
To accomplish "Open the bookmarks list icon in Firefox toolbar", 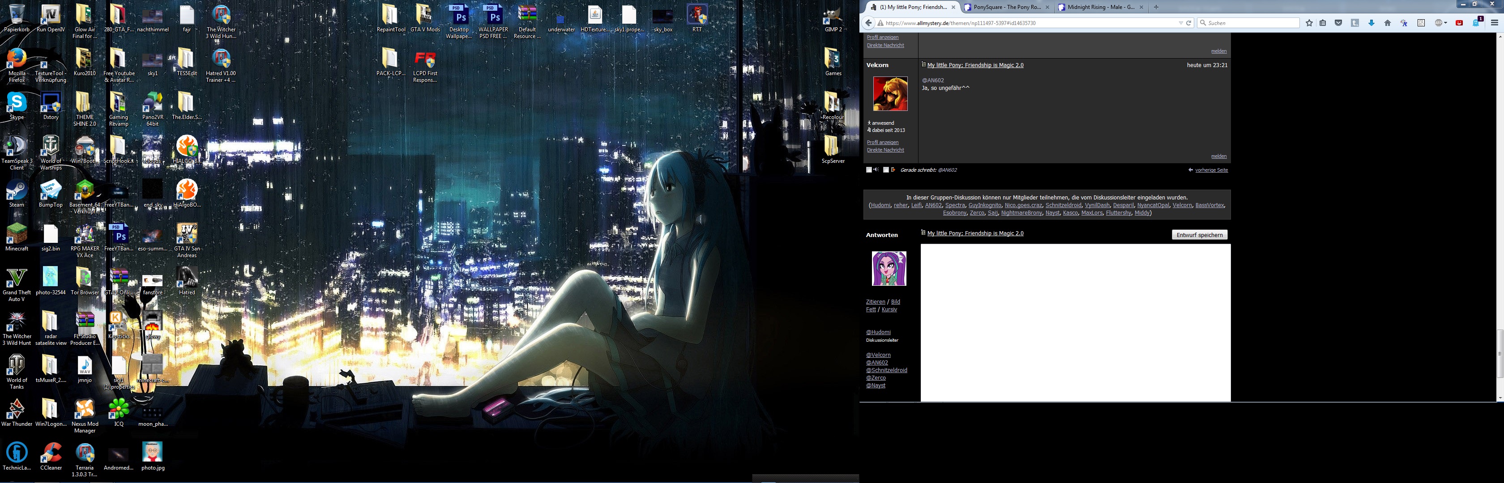I will [x=1322, y=23].
